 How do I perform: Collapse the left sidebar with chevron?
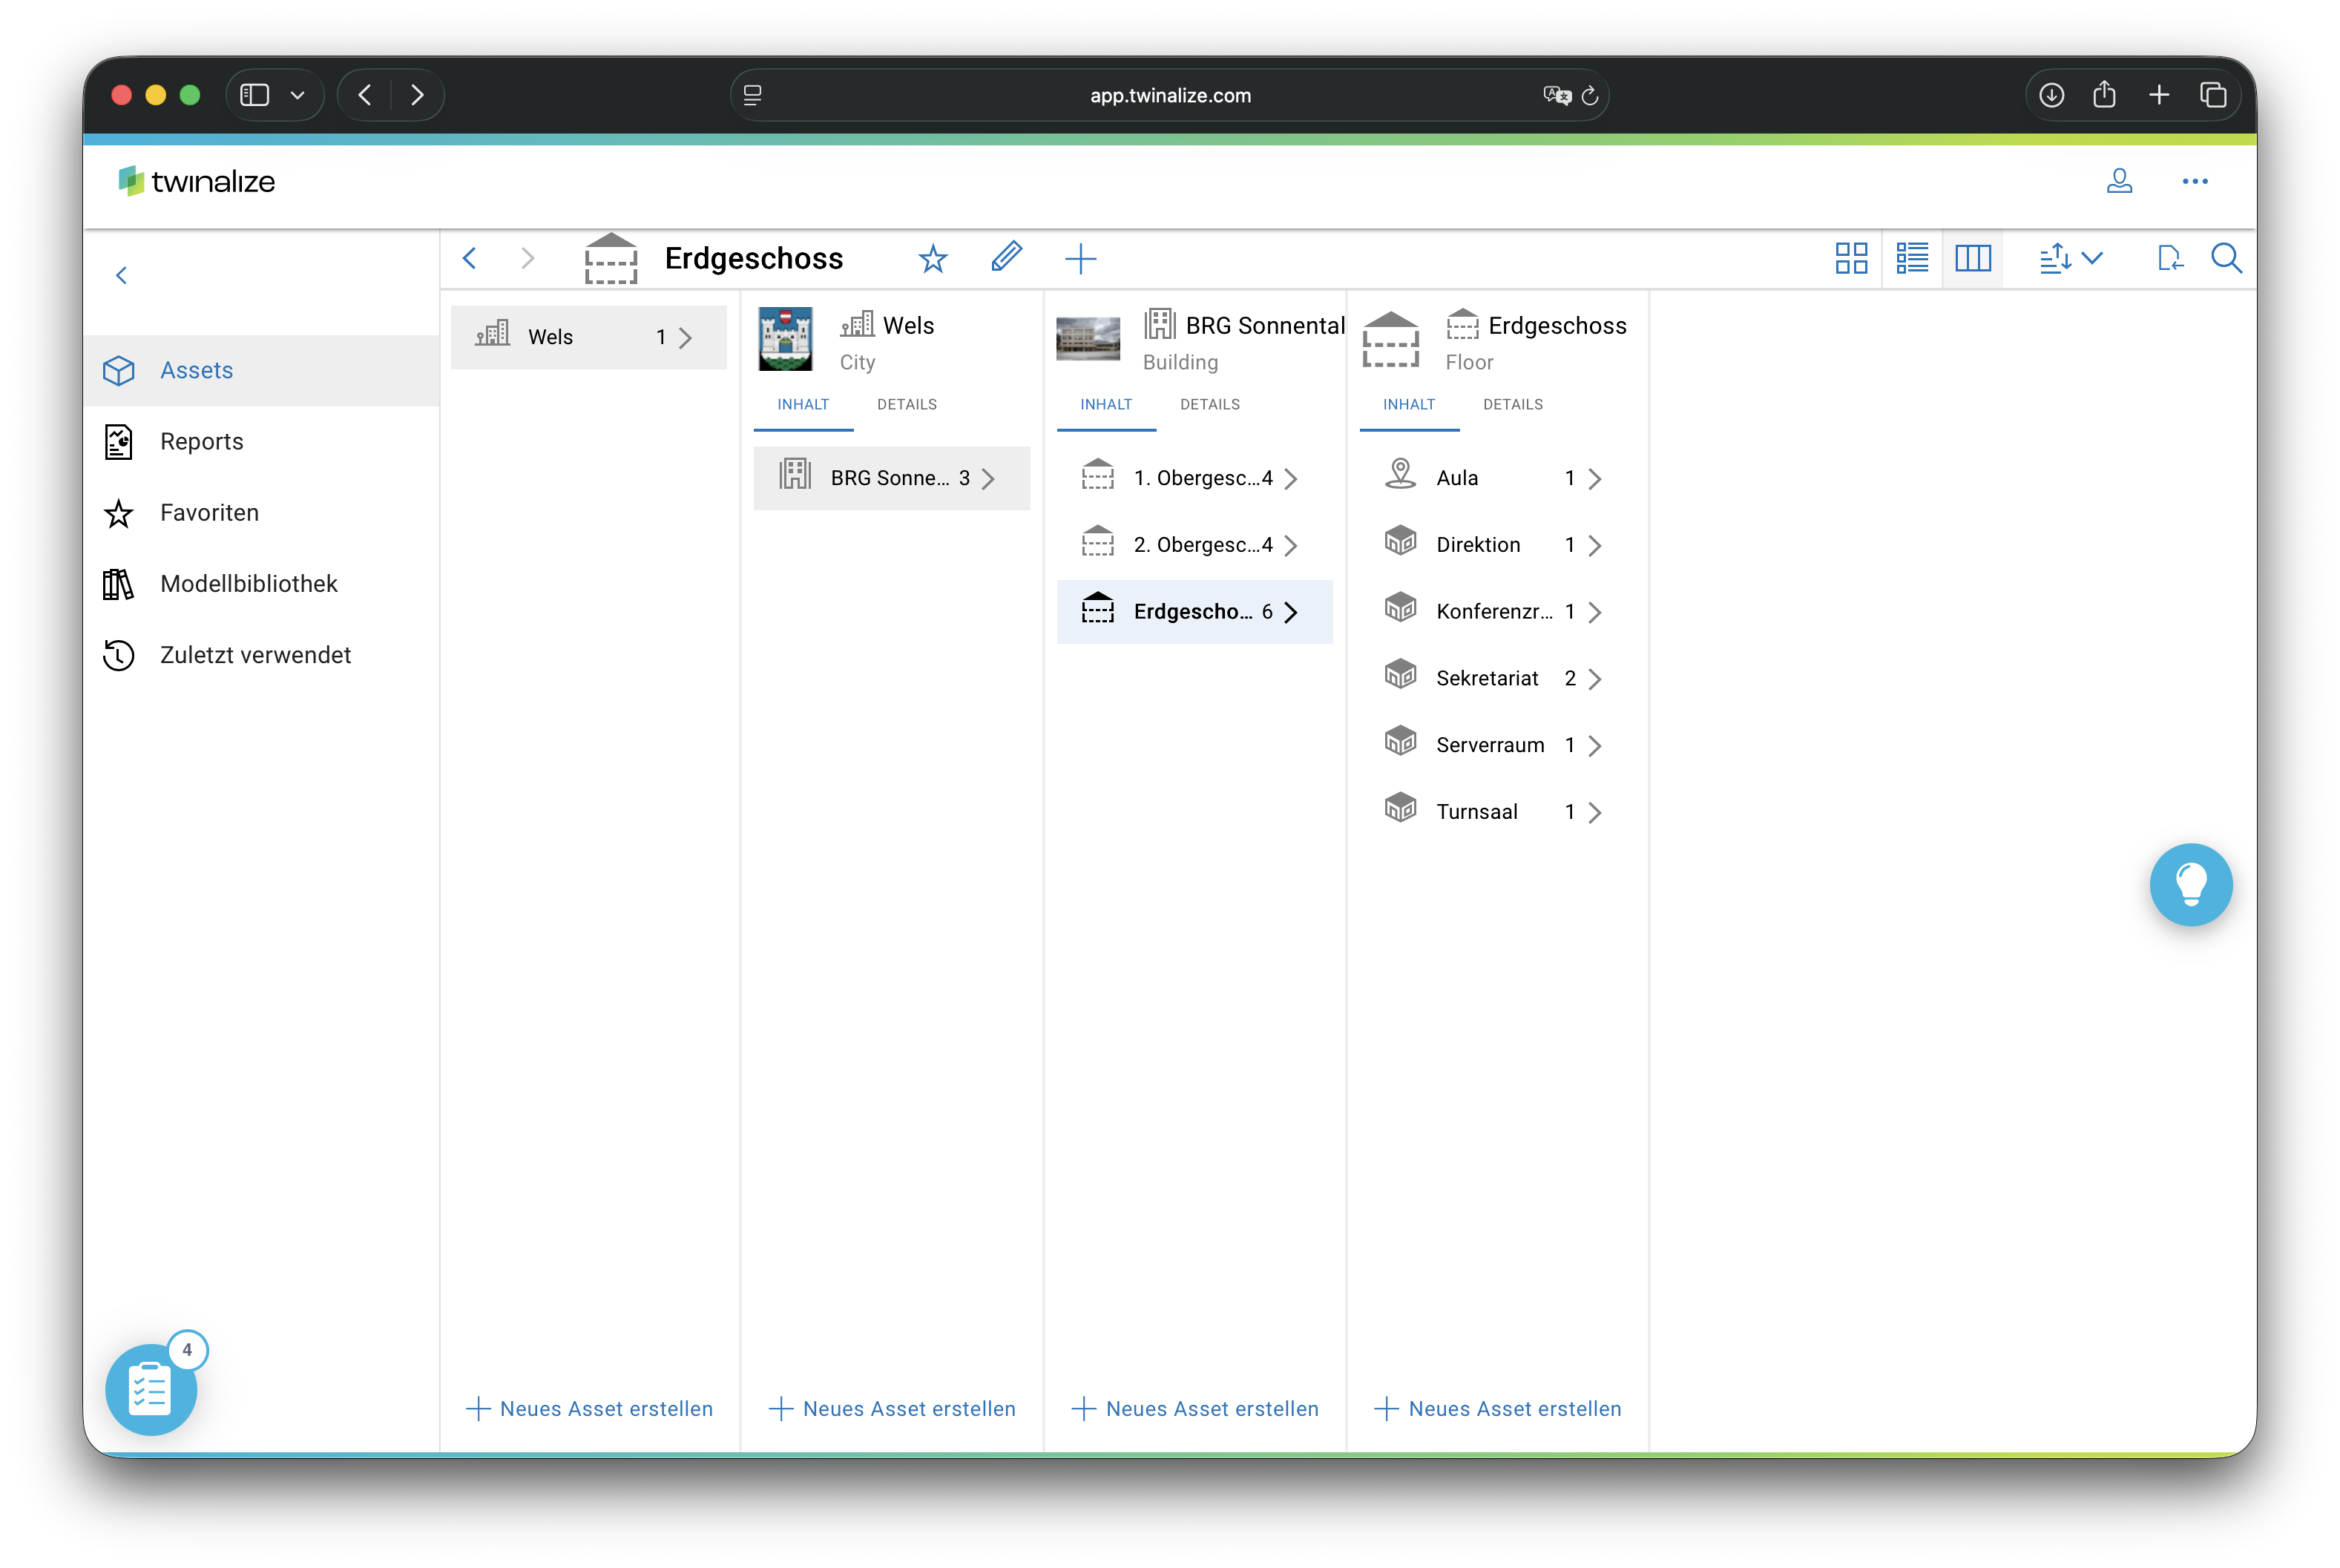[x=122, y=275]
